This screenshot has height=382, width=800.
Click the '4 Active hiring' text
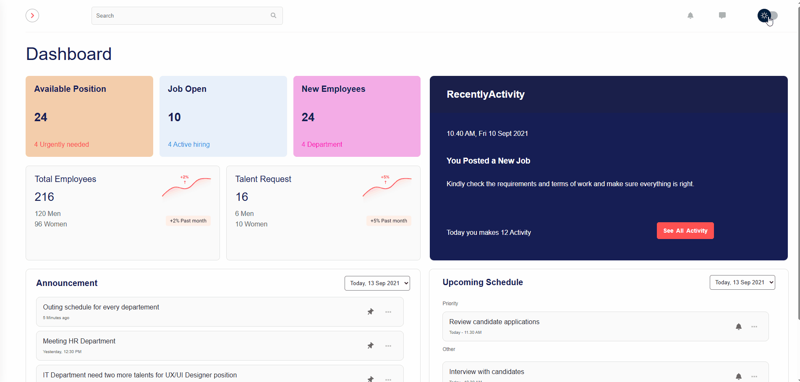(x=189, y=144)
